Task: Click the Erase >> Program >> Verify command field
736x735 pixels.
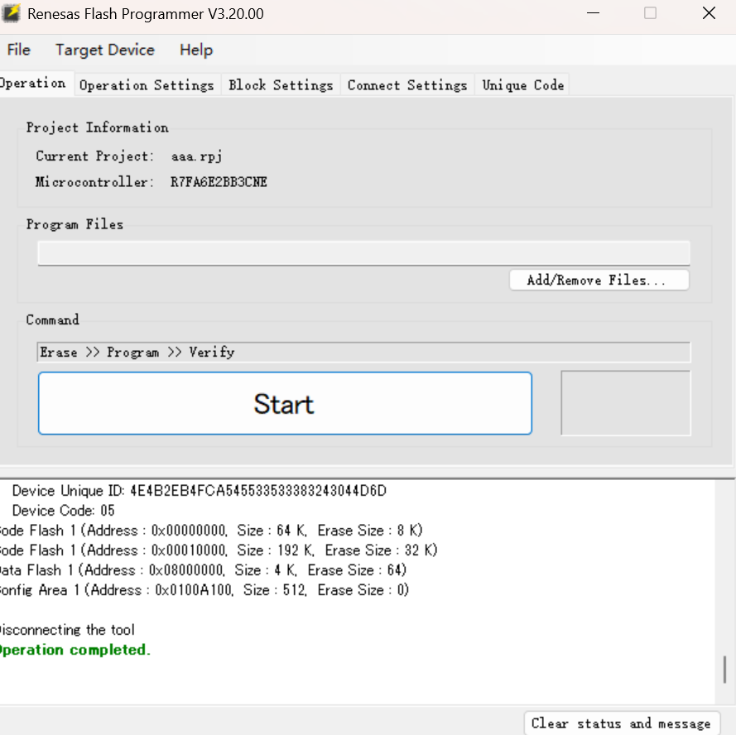Action: coord(363,352)
